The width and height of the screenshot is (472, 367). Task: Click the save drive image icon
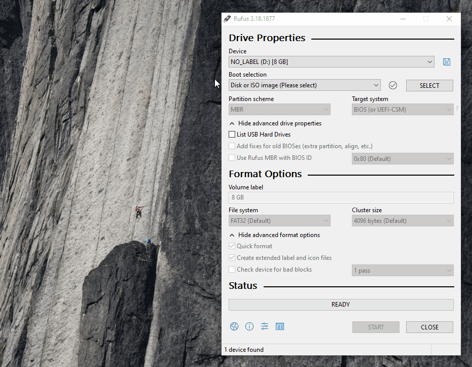(x=446, y=62)
